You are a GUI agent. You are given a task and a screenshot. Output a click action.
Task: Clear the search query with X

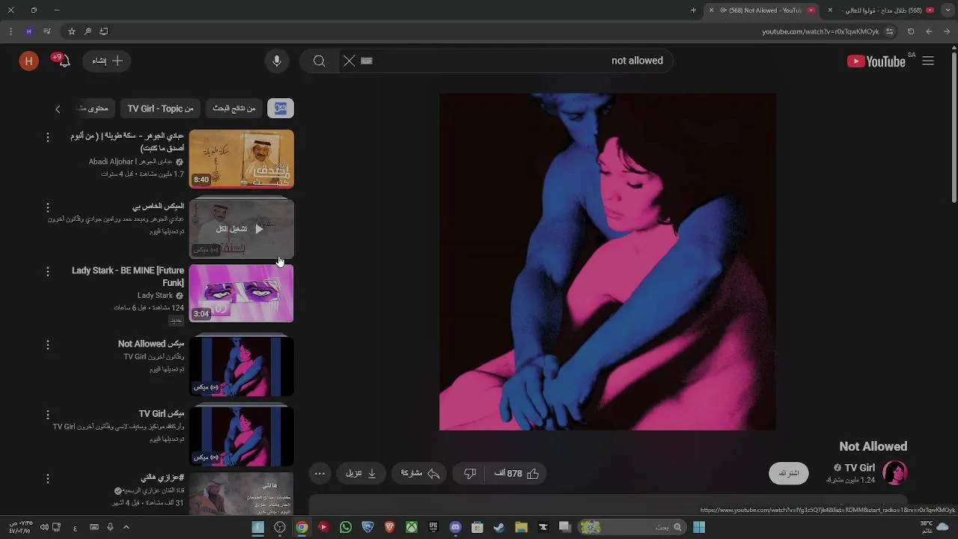pos(349,61)
